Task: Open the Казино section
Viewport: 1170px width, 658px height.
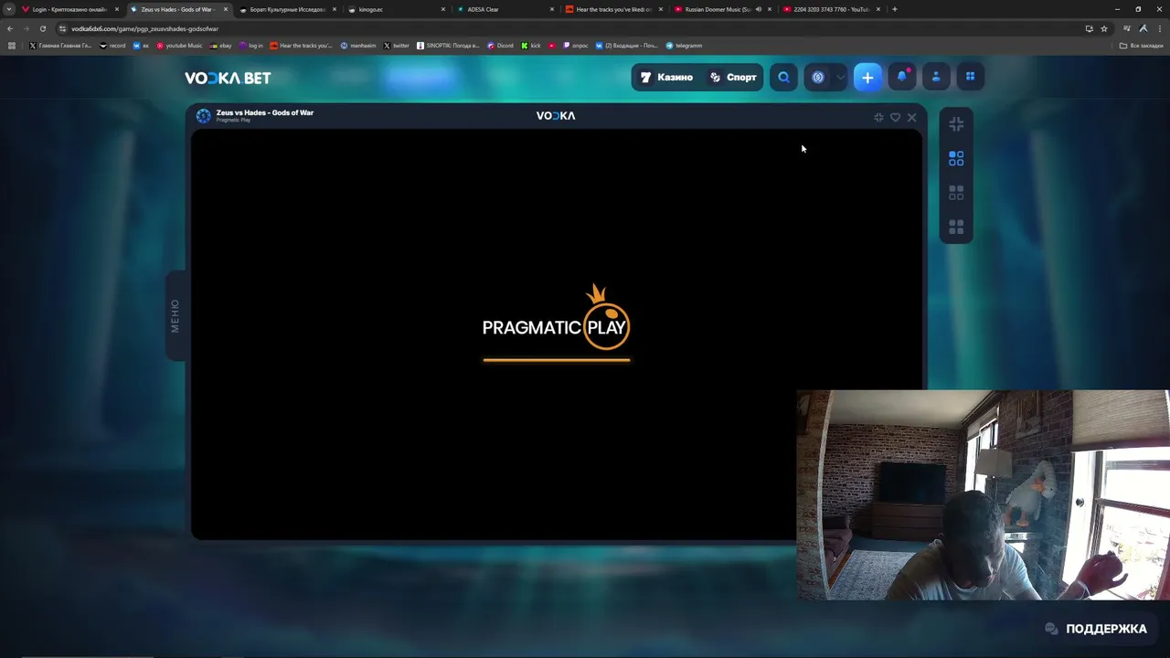Action: [x=666, y=78]
